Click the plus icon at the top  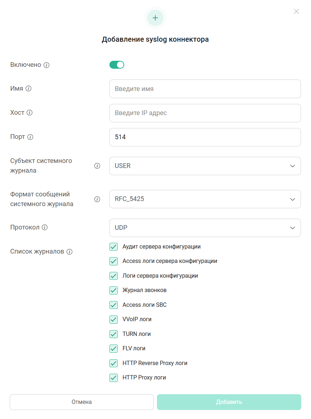[155, 17]
